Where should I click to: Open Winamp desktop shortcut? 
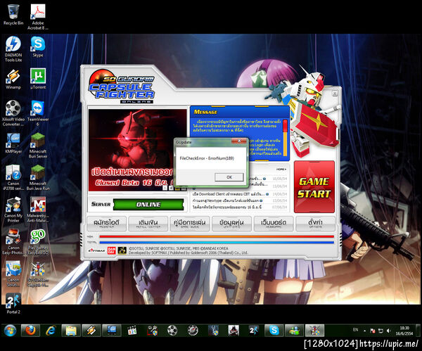coord(13,79)
